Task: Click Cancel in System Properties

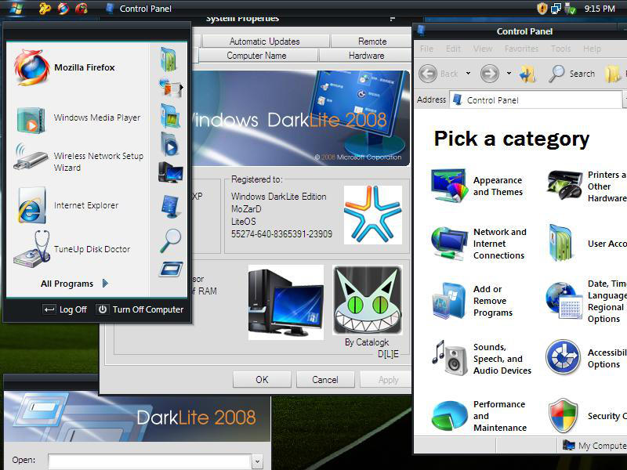Action: tap(325, 380)
